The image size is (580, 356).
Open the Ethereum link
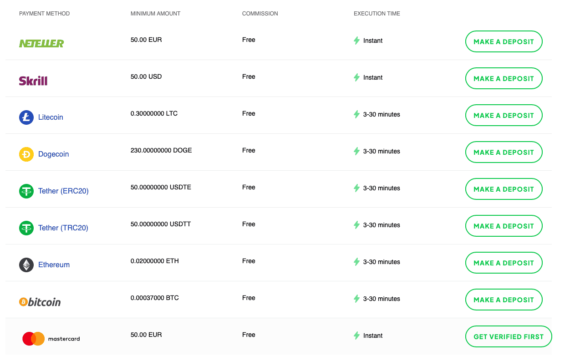[54, 265]
